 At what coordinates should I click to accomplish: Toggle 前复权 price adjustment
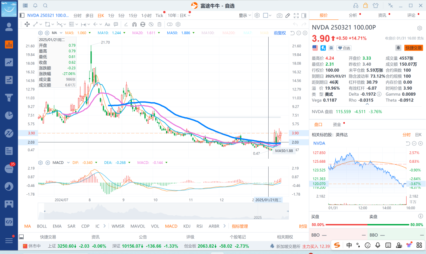tap(280, 33)
